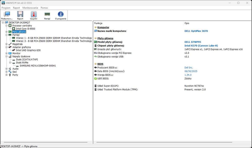Click the Intel UHD Graphics 630 icon
The image size is (252, 148).
coord(14,50)
